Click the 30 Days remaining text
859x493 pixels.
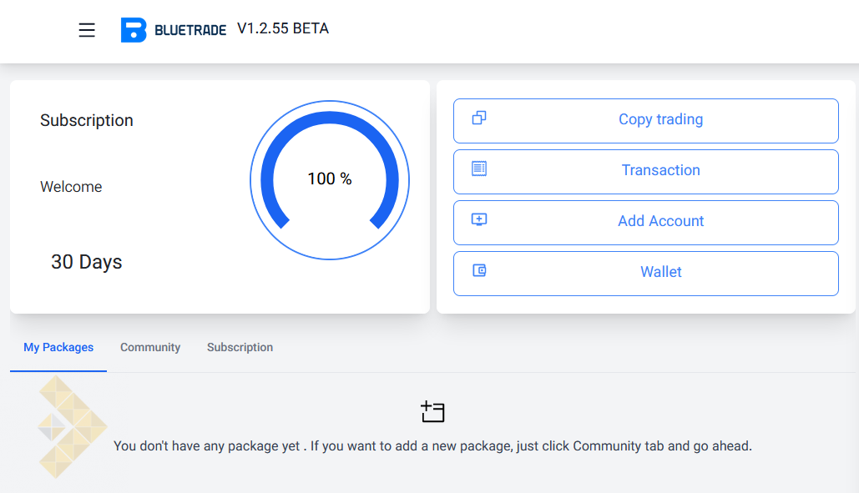pos(87,262)
